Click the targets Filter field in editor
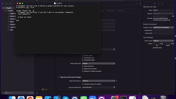176x99 pixels. [x=48, y=89]
